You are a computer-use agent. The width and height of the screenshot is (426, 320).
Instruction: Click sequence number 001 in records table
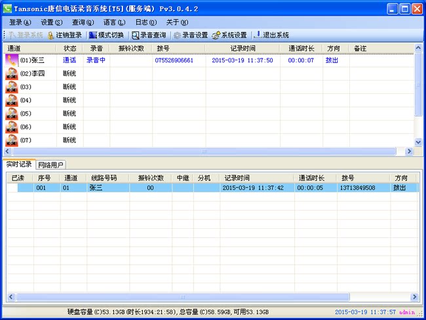pos(41,188)
